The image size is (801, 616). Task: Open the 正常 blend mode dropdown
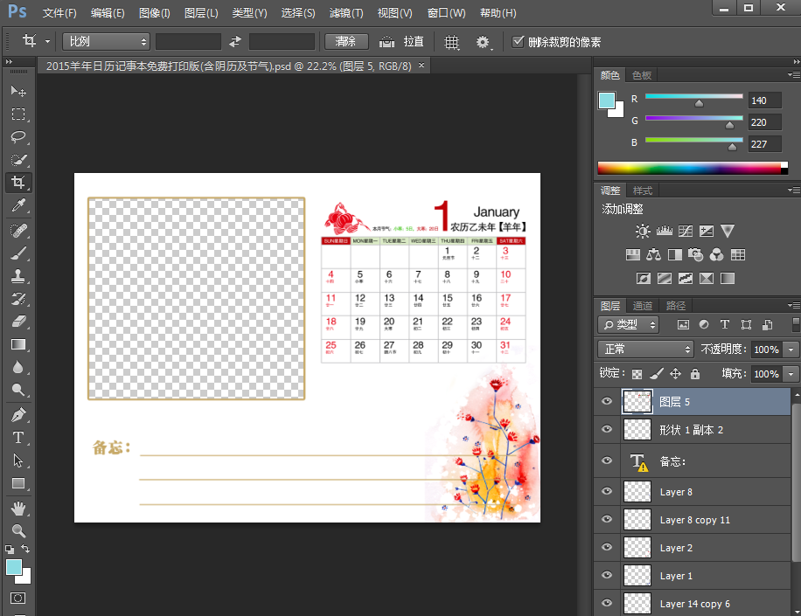645,349
